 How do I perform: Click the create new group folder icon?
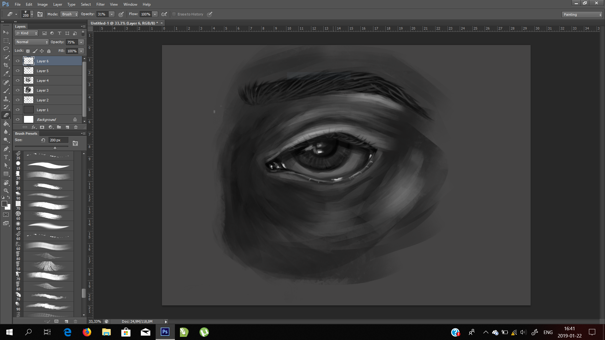(59, 127)
